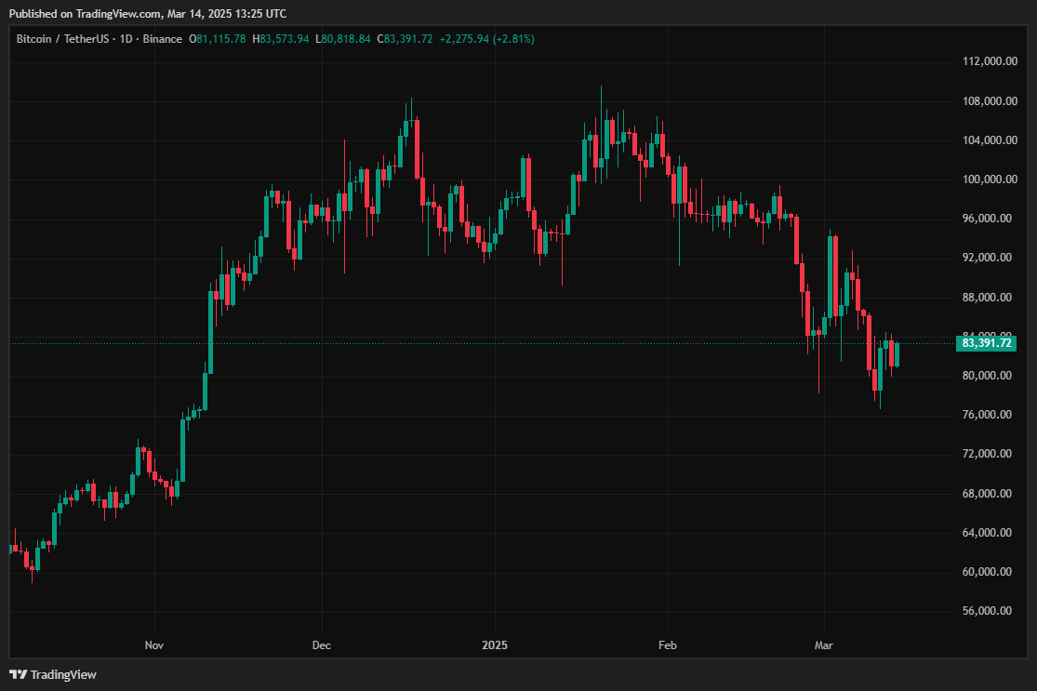Click the 88,000.00 price axis label

[x=987, y=298]
